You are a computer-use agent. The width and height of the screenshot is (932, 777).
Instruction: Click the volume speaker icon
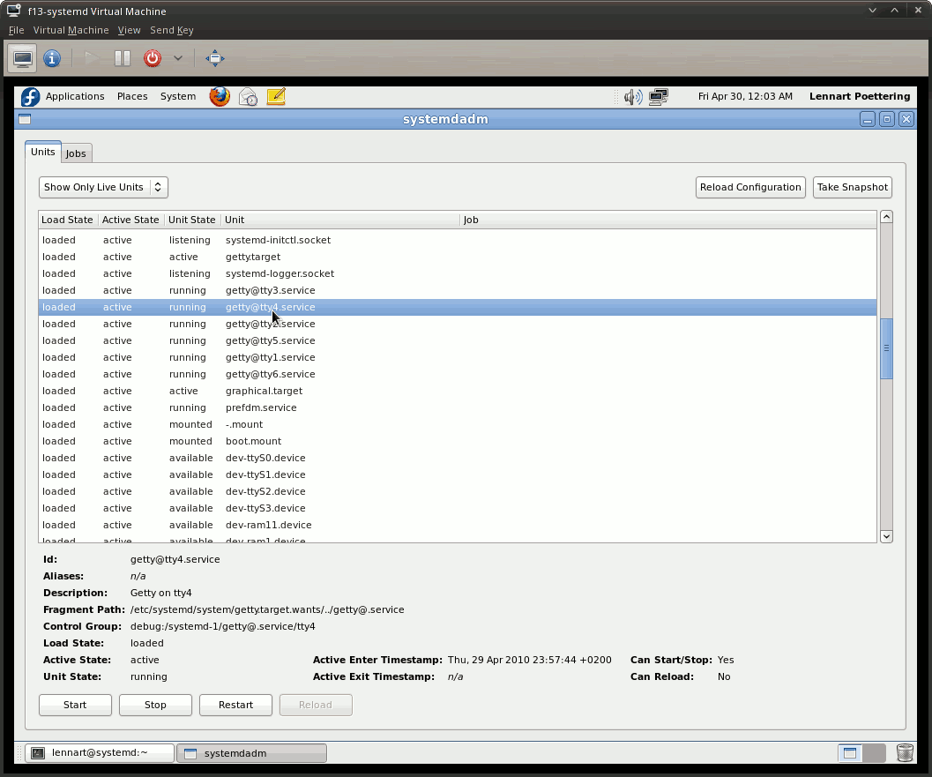tap(632, 96)
